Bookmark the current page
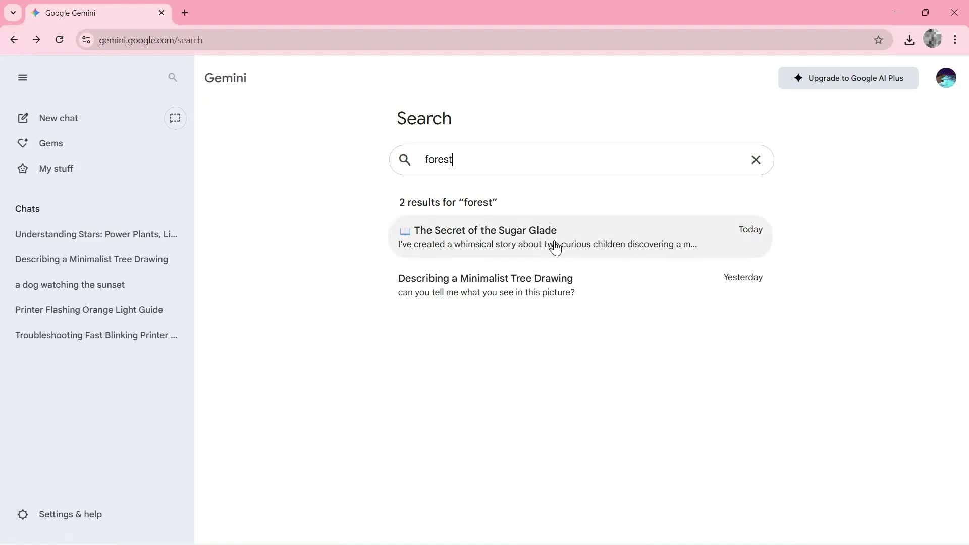 click(x=878, y=40)
